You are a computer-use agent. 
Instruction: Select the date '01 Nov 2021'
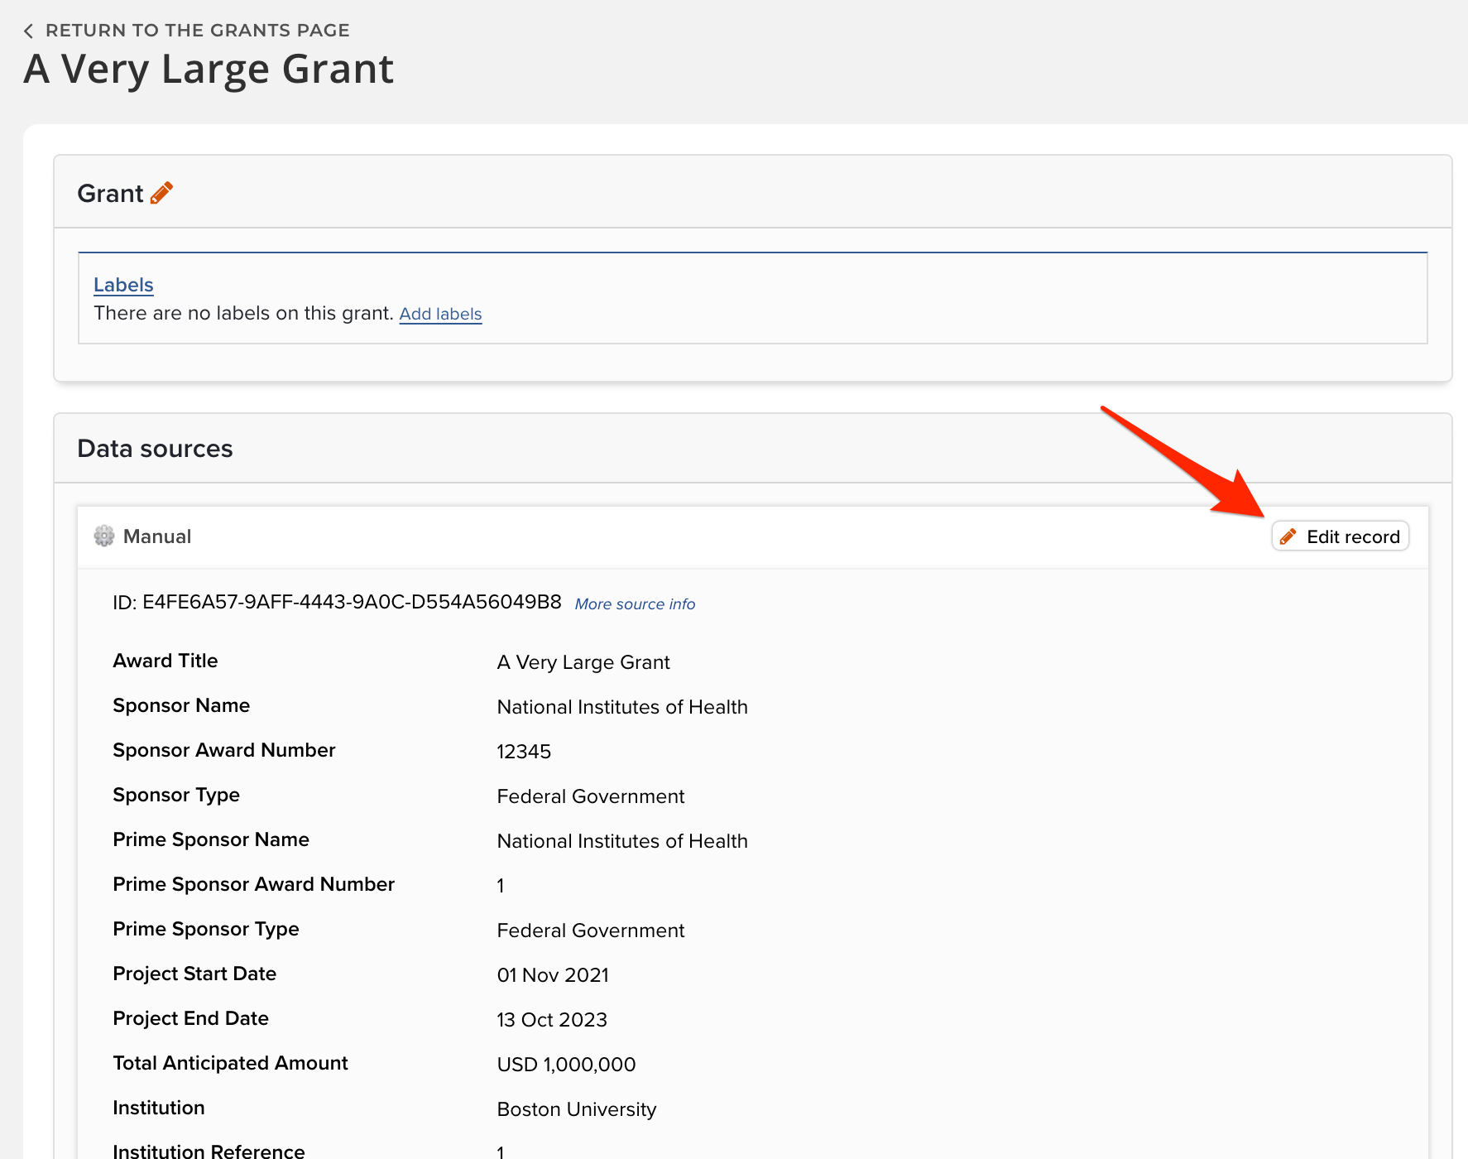tap(553, 975)
